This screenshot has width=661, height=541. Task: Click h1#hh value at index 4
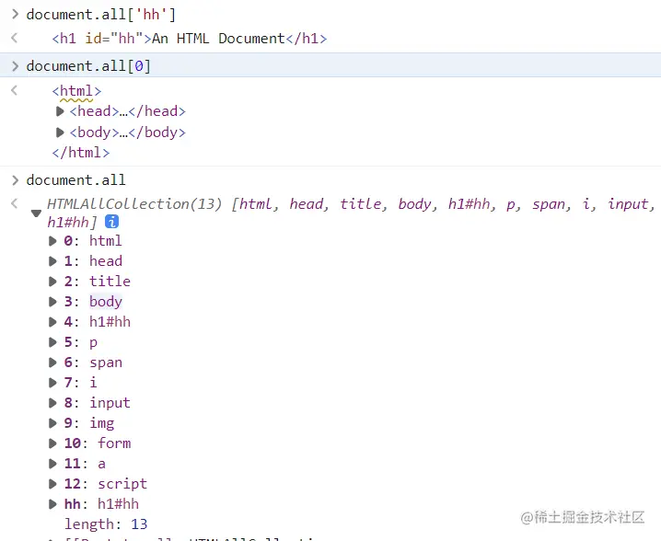(110, 322)
